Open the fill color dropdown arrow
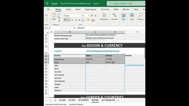 tap(90, 20)
